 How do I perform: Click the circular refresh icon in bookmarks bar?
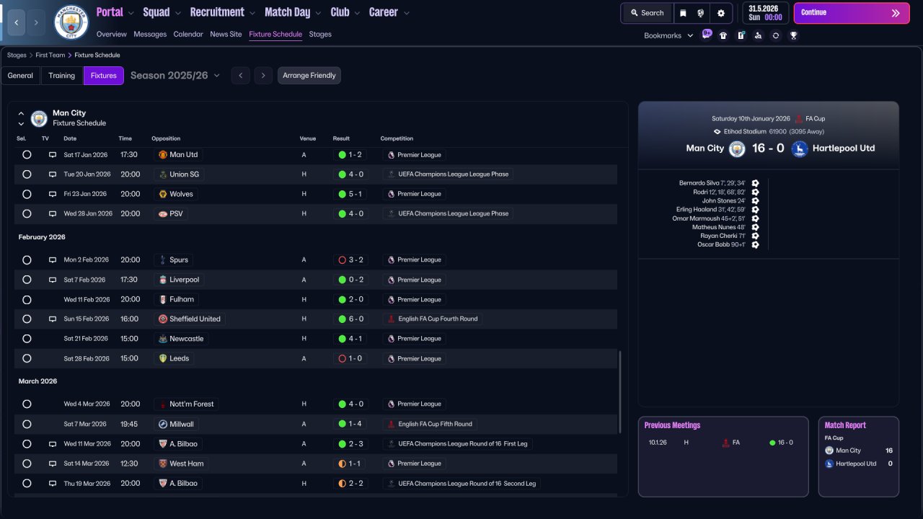(776, 35)
